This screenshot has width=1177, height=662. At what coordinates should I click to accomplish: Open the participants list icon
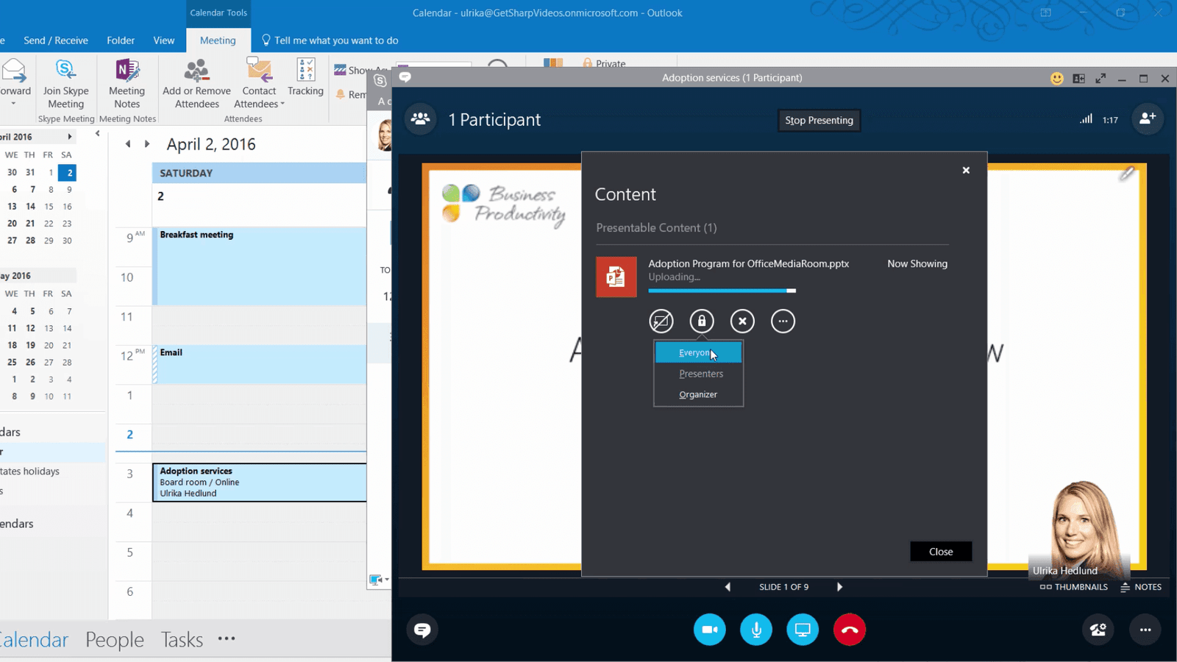421,119
